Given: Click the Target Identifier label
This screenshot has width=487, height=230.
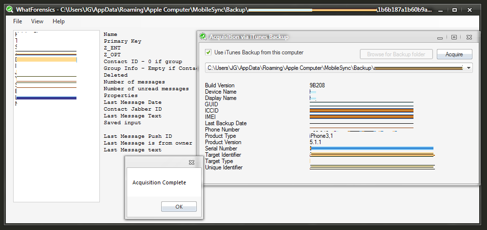Looking at the screenshot, I should pos(223,155).
